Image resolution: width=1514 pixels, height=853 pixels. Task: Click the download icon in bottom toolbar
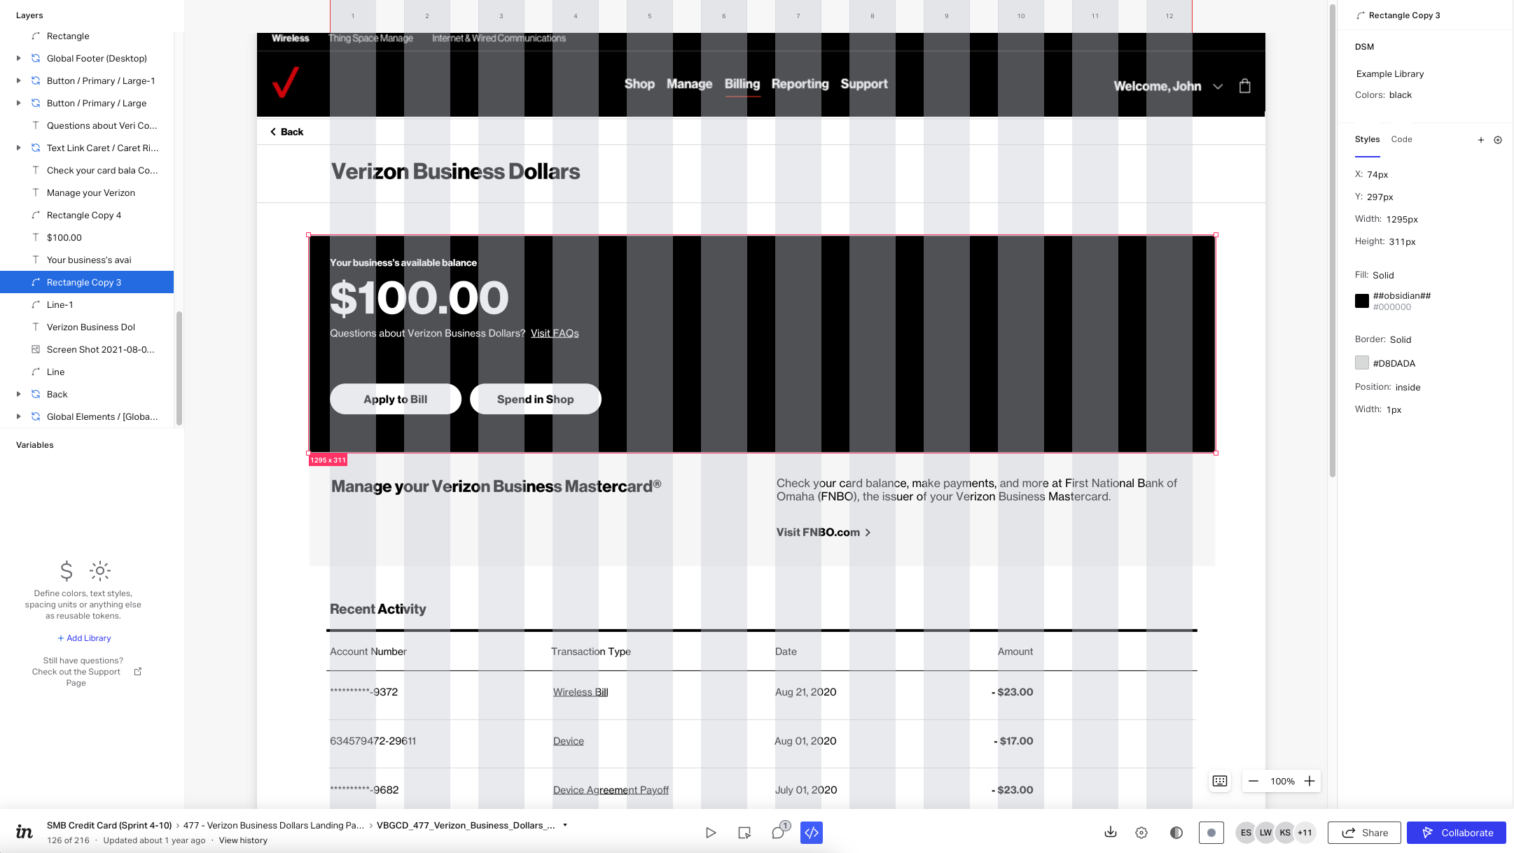(x=1111, y=833)
